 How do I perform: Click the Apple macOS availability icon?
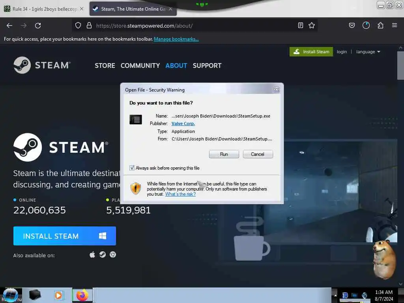click(x=92, y=255)
